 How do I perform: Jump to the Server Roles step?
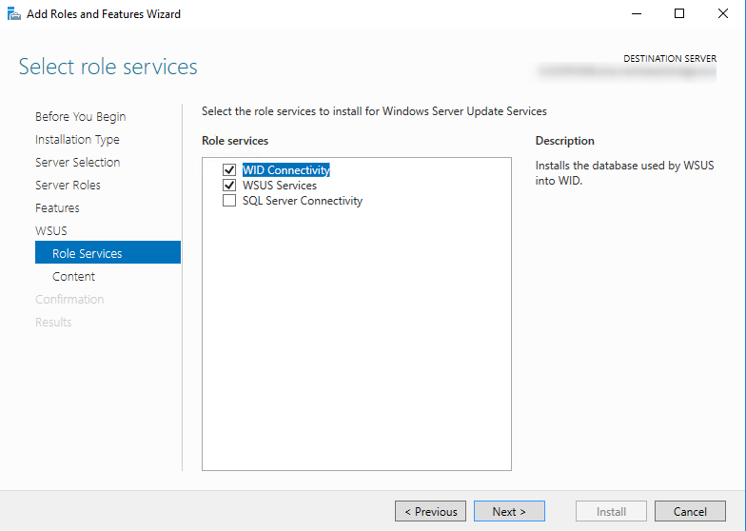coord(68,185)
